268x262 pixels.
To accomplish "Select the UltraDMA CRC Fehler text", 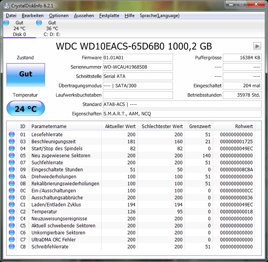I will 53,240.
